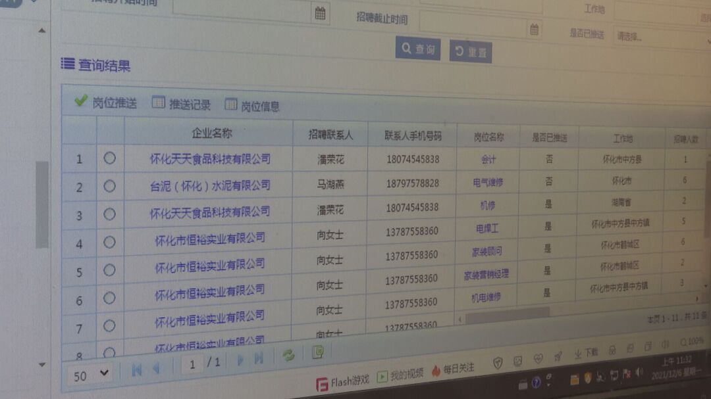
Task: Click the green export icon beside refresh
Action: click(318, 352)
